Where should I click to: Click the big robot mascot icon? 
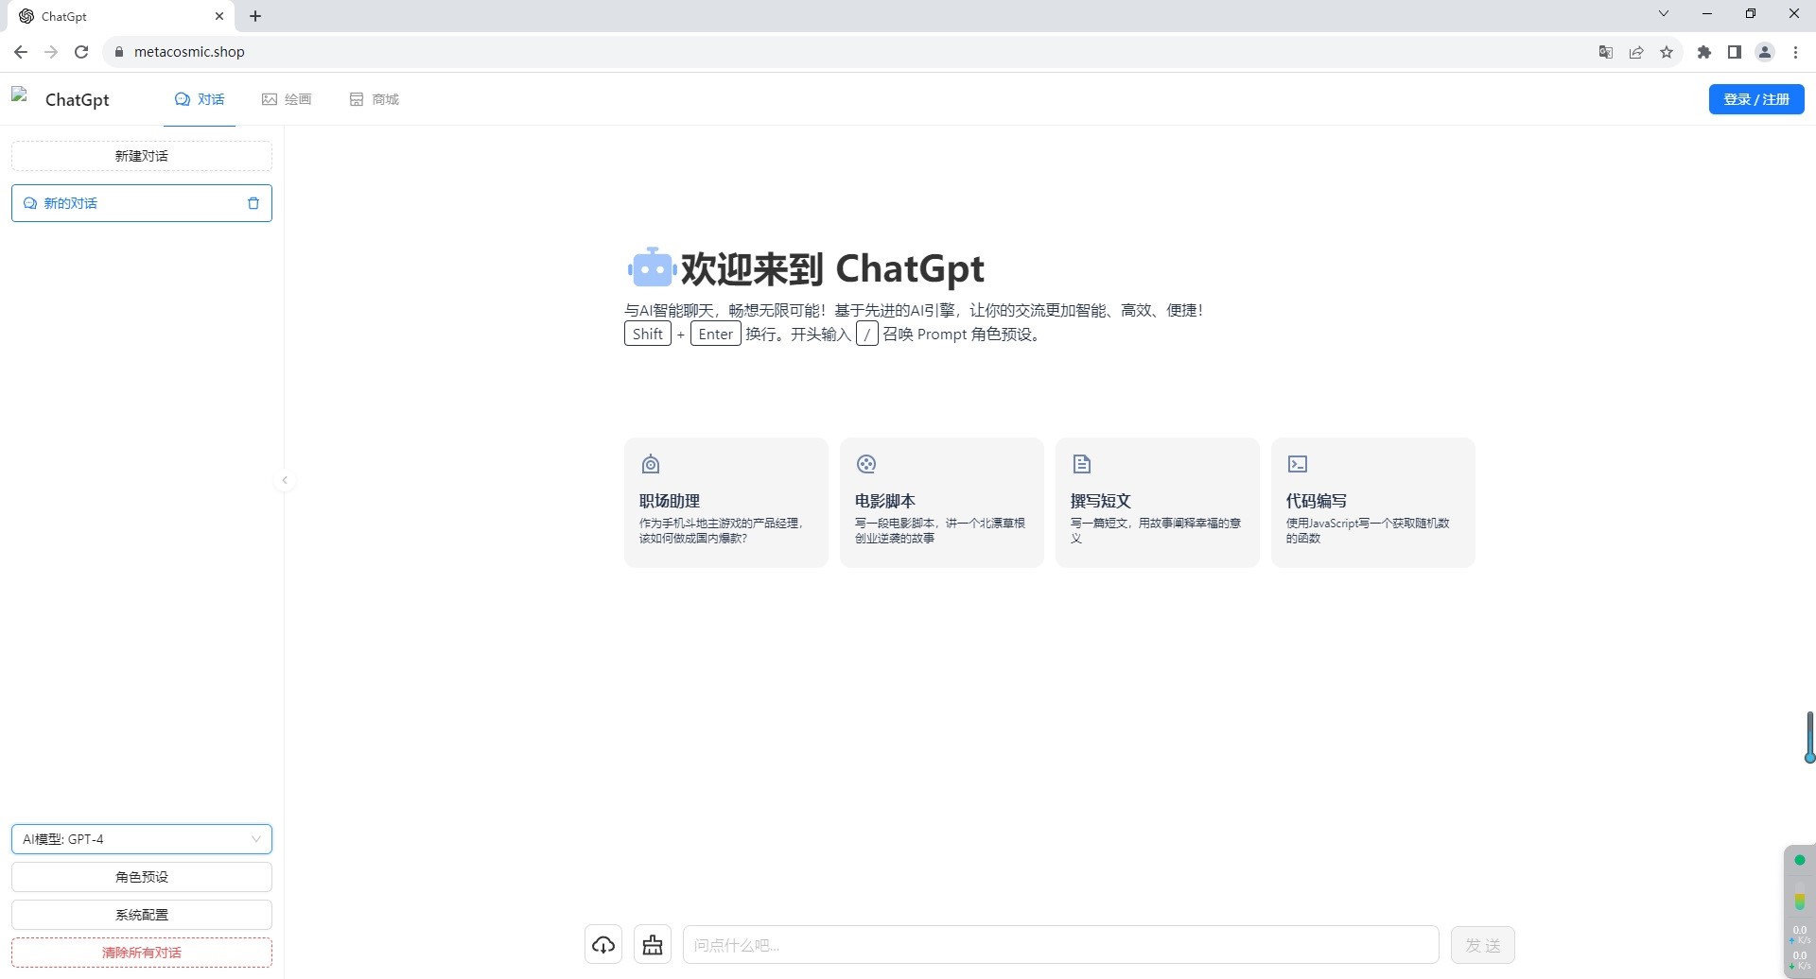(x=651, y=268)
